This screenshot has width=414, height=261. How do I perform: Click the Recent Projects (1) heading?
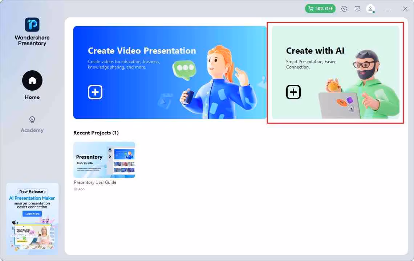[x=96, y=133]
